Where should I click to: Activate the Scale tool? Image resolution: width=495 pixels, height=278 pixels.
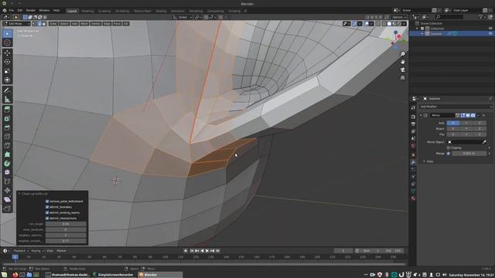[x=7, y=71]
